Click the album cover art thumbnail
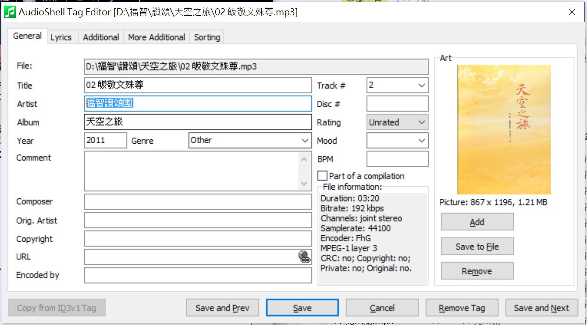 click(504, 130)
